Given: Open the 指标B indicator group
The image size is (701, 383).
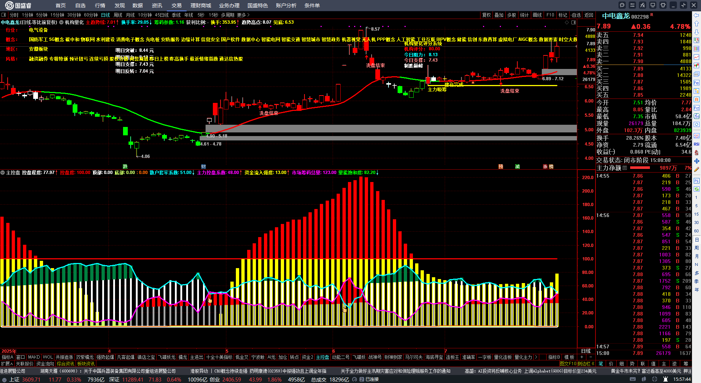Looking at the screenshot, I should (x=554, y=357).
